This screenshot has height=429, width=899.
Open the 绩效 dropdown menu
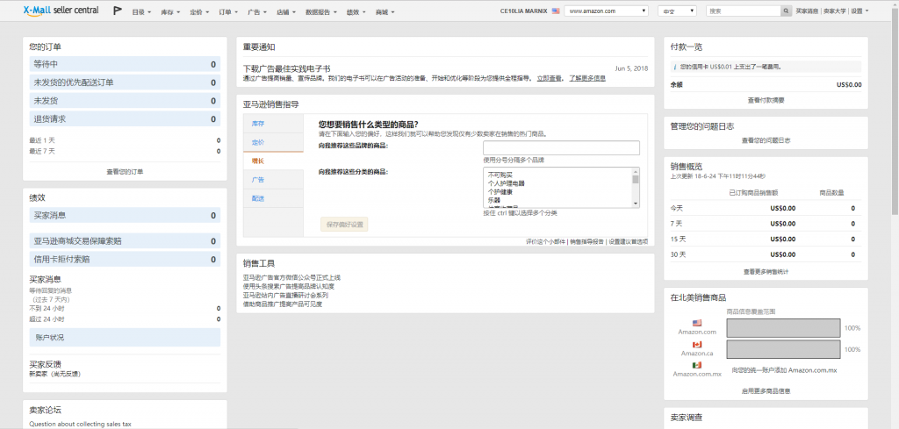tap(356, 12)
